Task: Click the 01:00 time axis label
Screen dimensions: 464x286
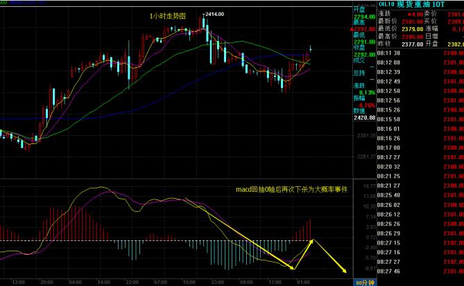Action: (x=302, y=282)
